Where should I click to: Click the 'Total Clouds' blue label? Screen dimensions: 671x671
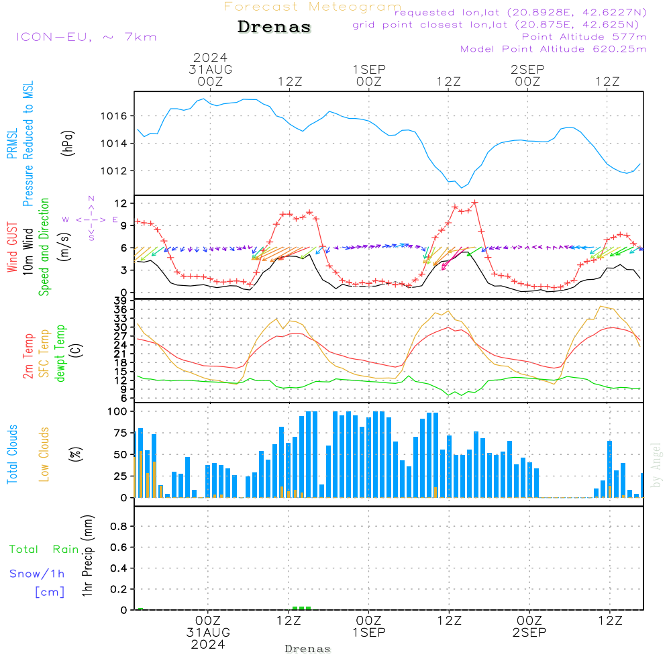coord(12,454)
